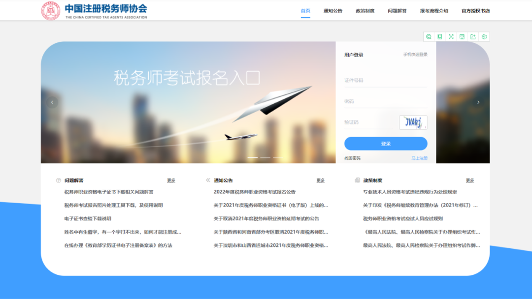Click the blue 登录 button

386,144
